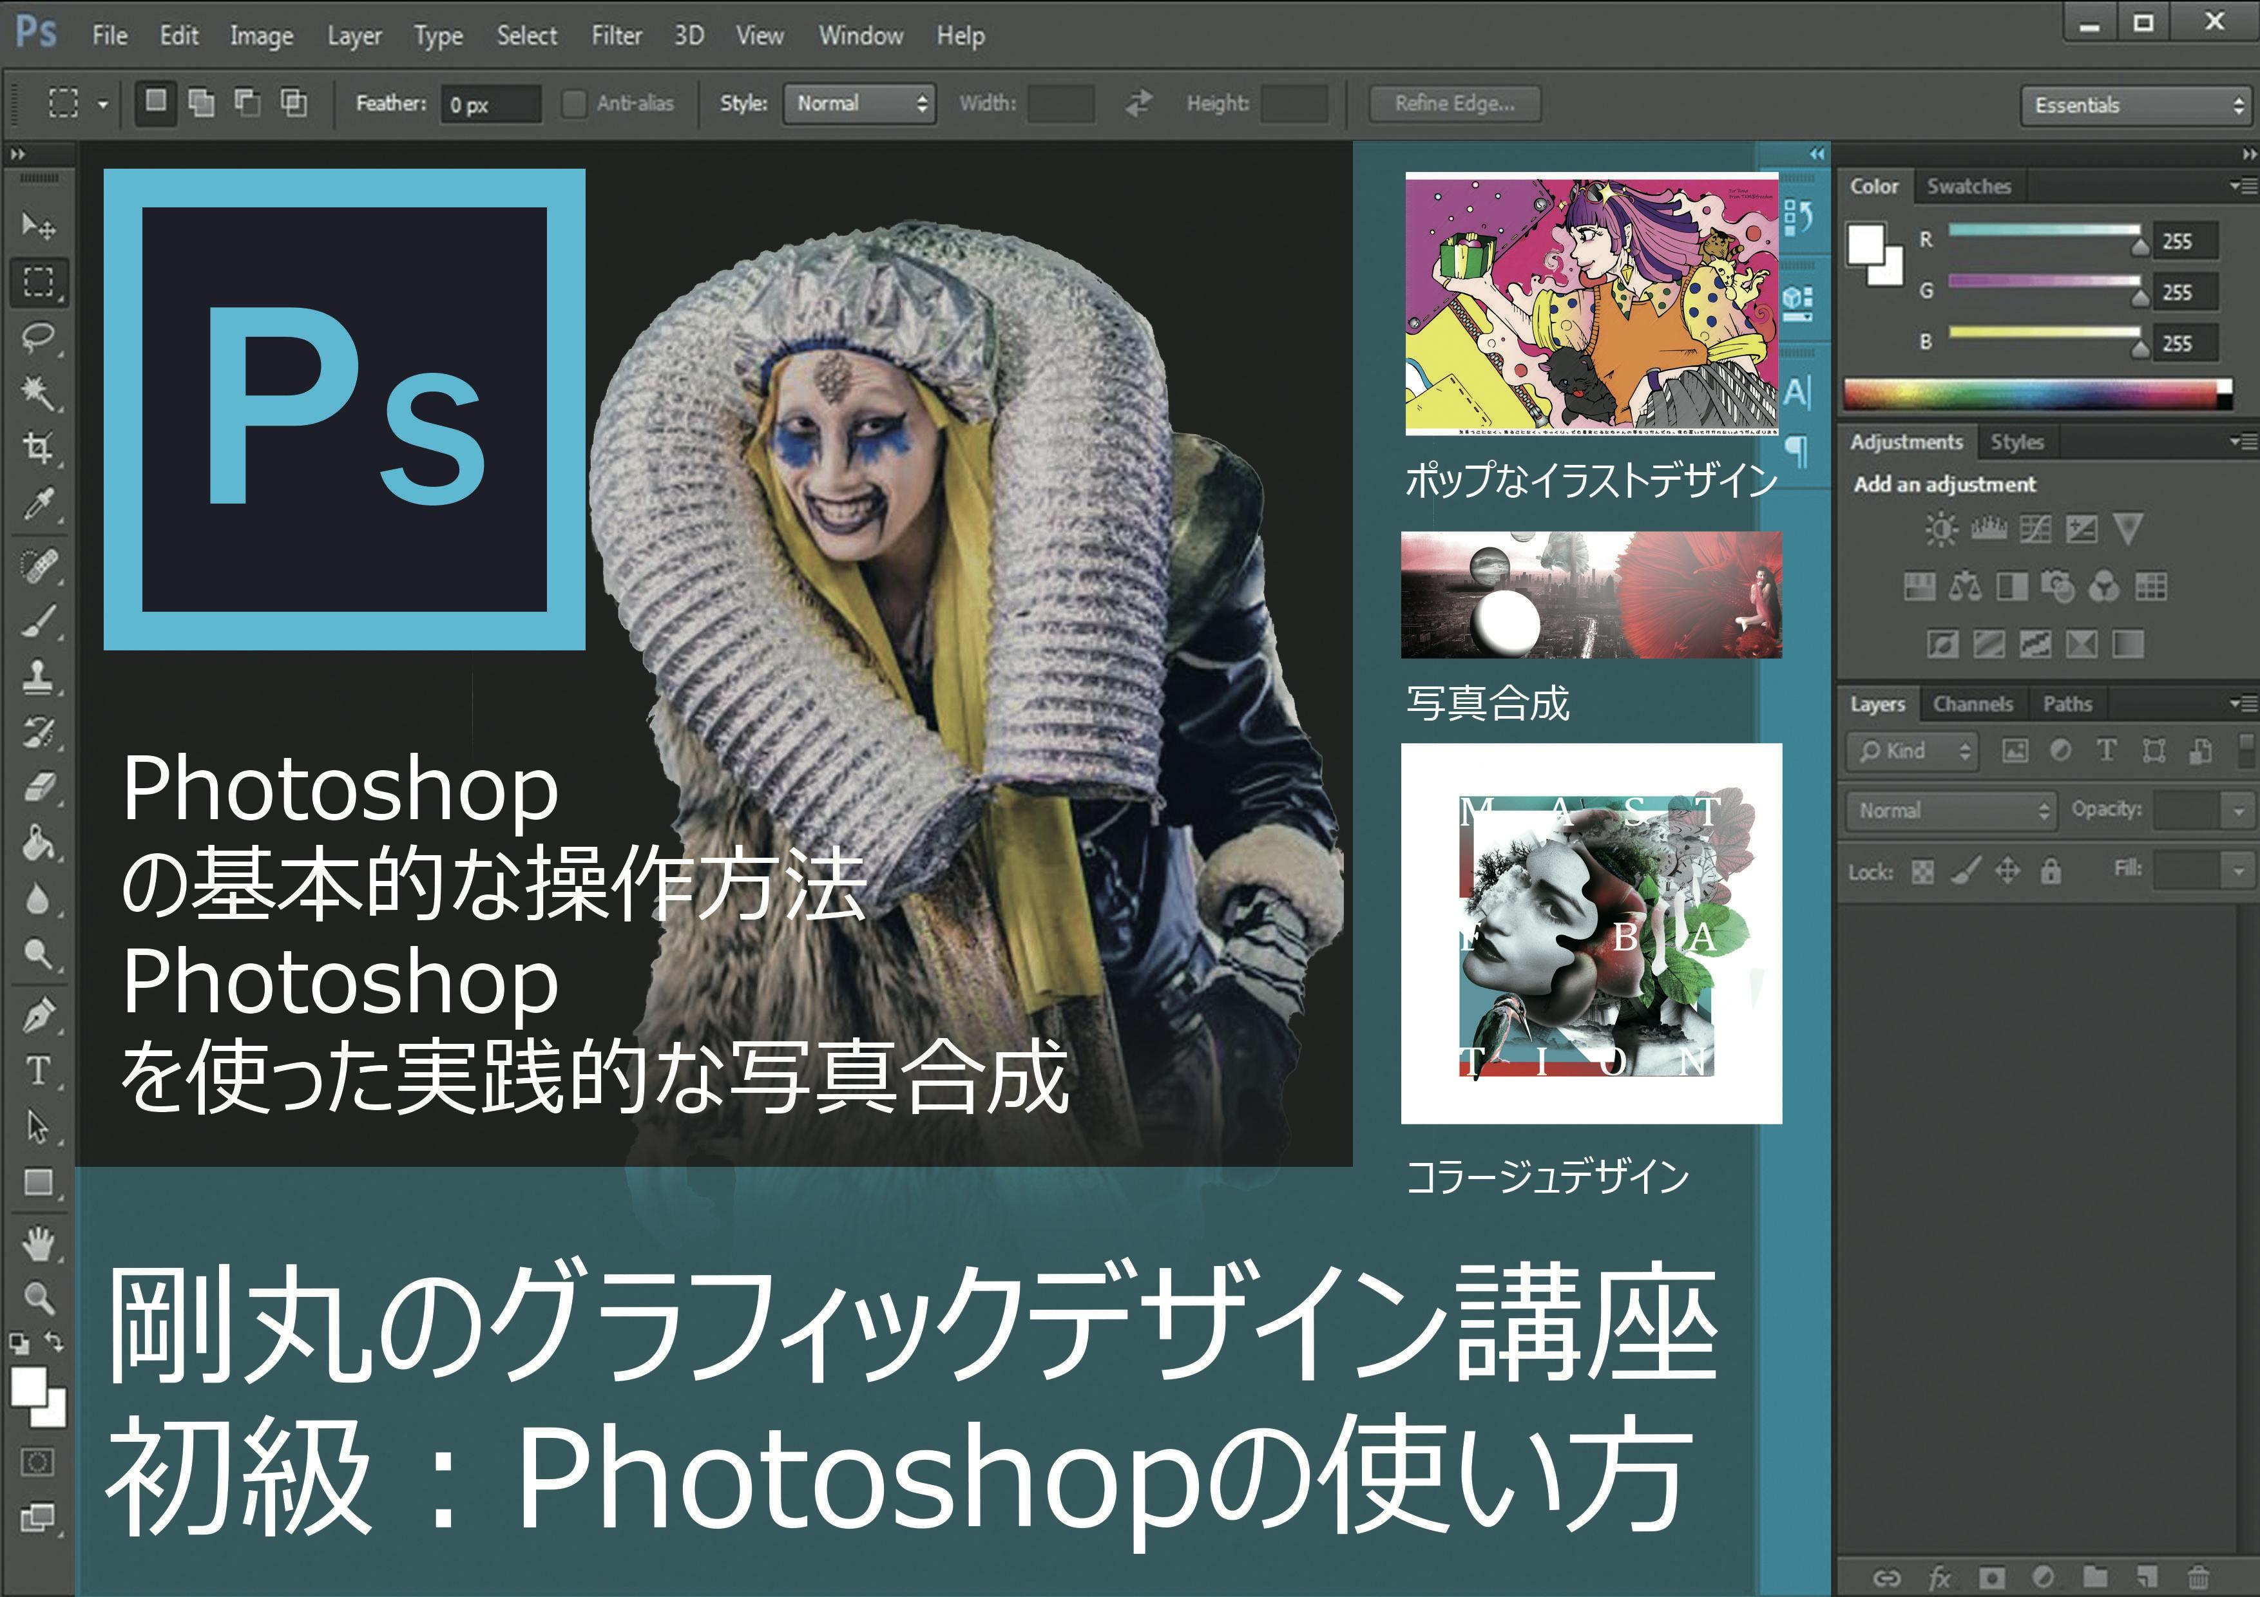Click the red R color slider
The image size is (2260, 1597).
click(2045, 232)
